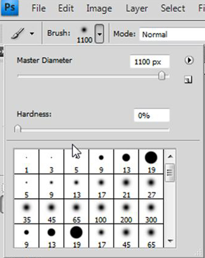This screenshot has width=205, height=258.
Task: Select the hard 19 brush in bottom row
Action: pyautogui.click(x=76, y=236)
